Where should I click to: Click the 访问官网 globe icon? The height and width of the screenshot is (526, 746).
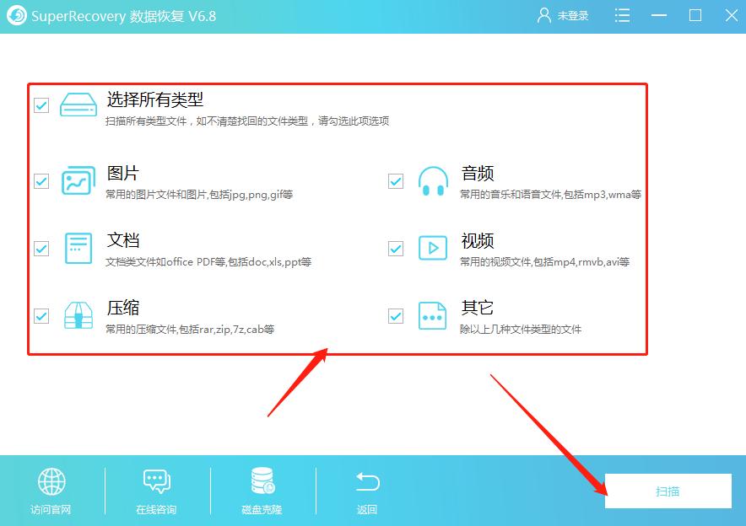coord(52,483)
